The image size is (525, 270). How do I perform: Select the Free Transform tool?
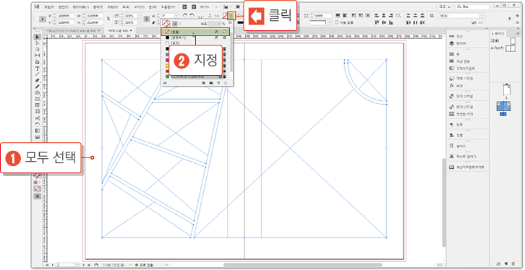click(x=38, y=123)
